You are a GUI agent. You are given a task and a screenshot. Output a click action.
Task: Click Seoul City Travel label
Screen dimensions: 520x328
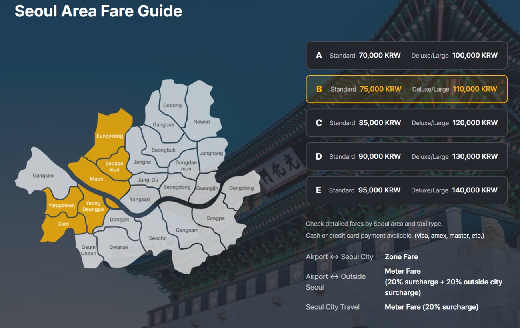[x=333, y=307]
